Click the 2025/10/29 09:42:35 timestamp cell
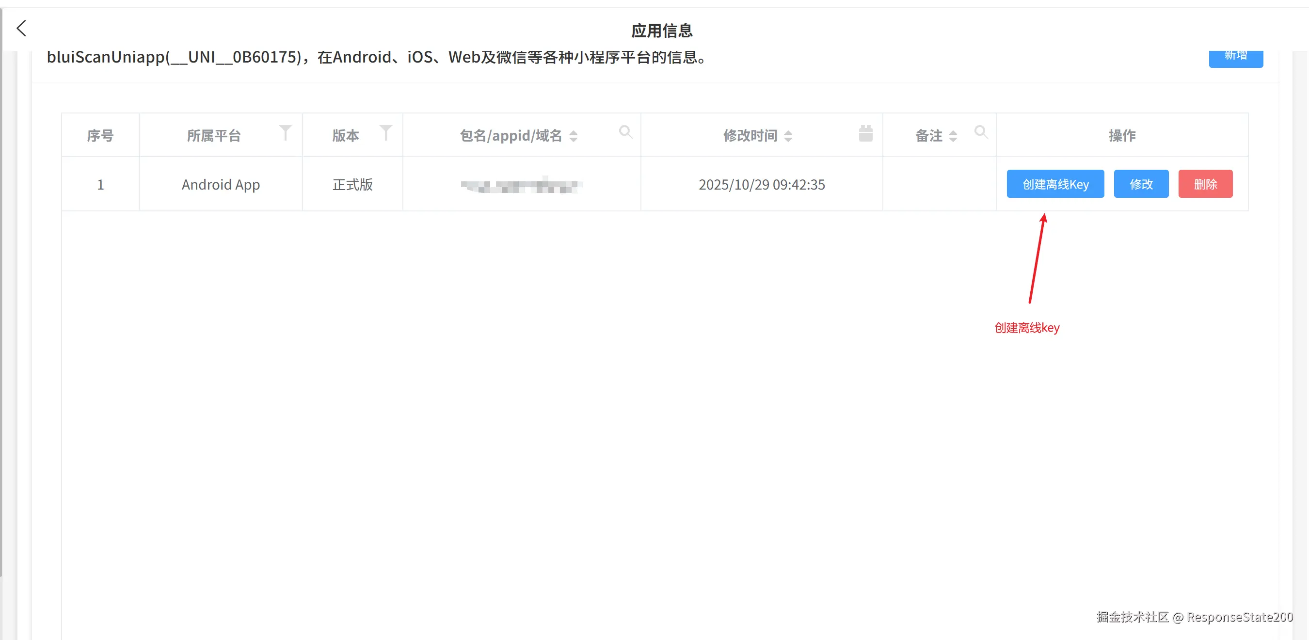1309x640 pixels. tap(761, 185)
